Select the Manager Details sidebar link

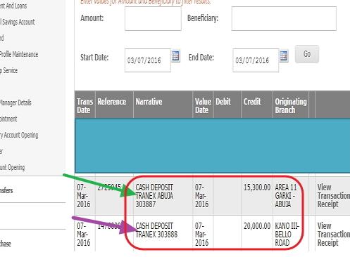(15, 103)
